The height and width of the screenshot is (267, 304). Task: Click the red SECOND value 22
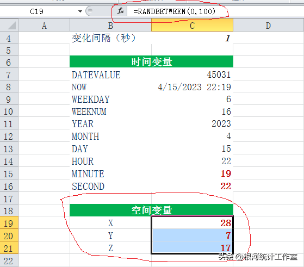point(192,186)
